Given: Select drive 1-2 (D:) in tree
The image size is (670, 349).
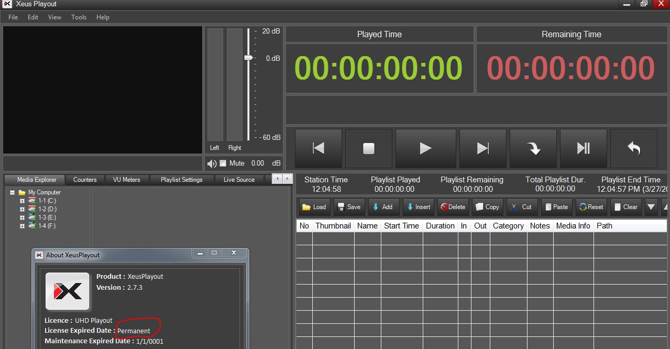Looking at the screenshot, I should [47, 209].
